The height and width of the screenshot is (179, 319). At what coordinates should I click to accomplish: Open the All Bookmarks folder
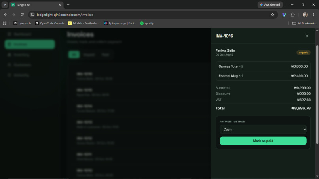pos(304,23)
